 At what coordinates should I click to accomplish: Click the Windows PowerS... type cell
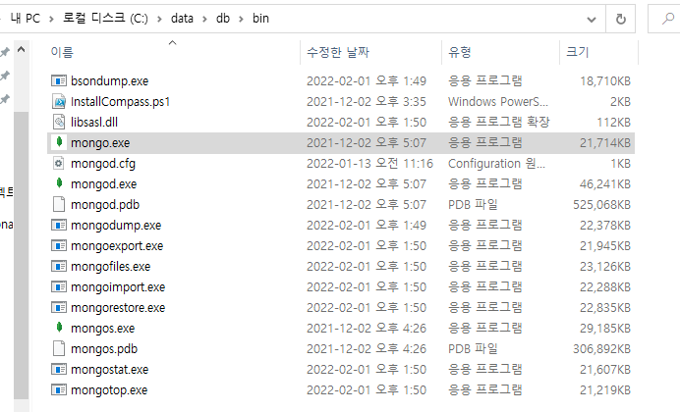pos(498,102)
